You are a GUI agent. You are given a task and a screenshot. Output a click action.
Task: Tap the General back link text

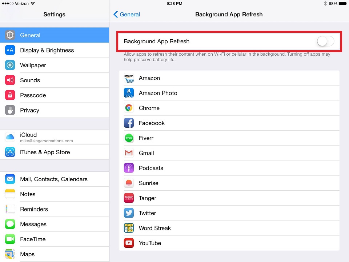tap(130, 15)
